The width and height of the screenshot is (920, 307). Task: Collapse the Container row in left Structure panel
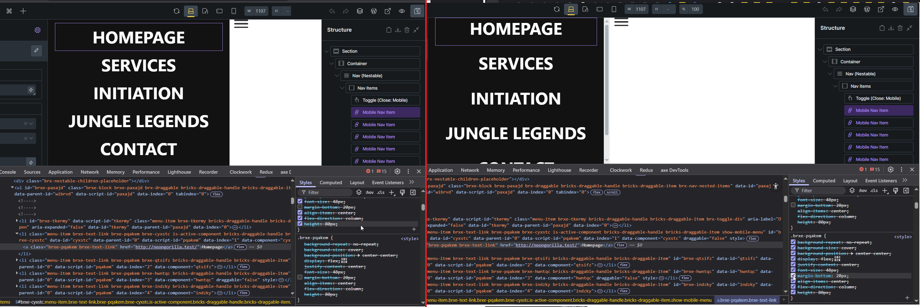332,64
